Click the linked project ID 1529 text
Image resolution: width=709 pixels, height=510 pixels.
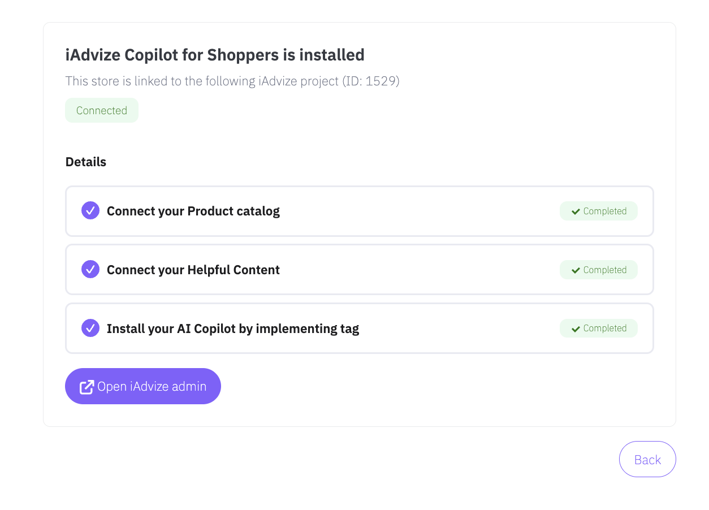382,81
